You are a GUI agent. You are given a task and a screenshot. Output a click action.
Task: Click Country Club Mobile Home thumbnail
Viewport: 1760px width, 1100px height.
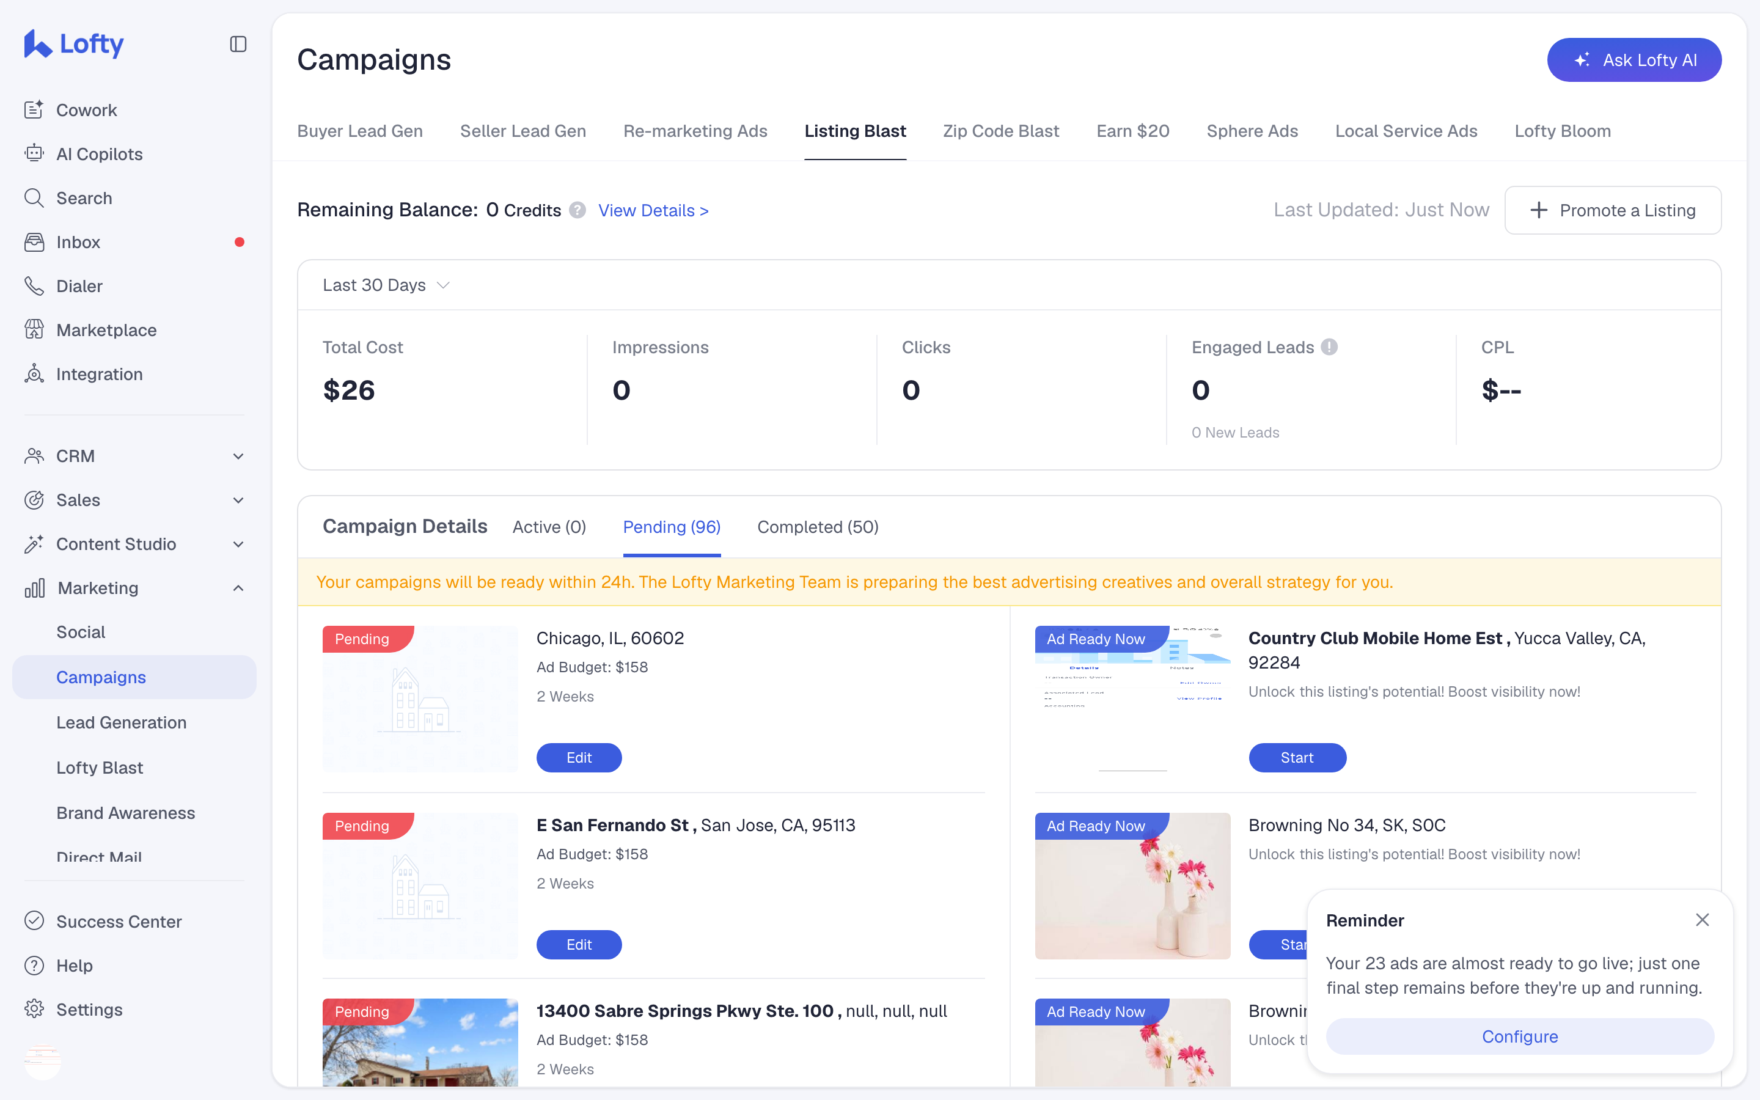1132,698
